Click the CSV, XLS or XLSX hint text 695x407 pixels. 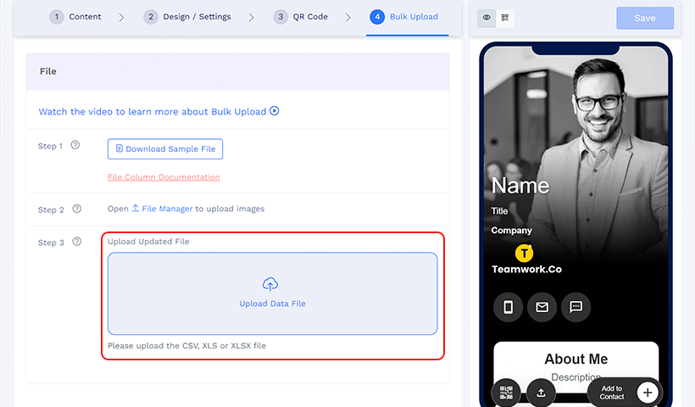point(186,346)
